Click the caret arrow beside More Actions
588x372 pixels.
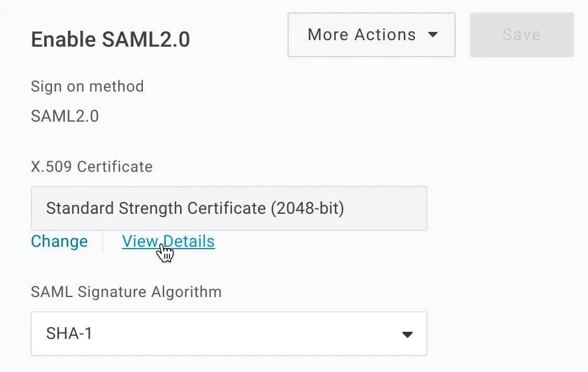point(433,35)
